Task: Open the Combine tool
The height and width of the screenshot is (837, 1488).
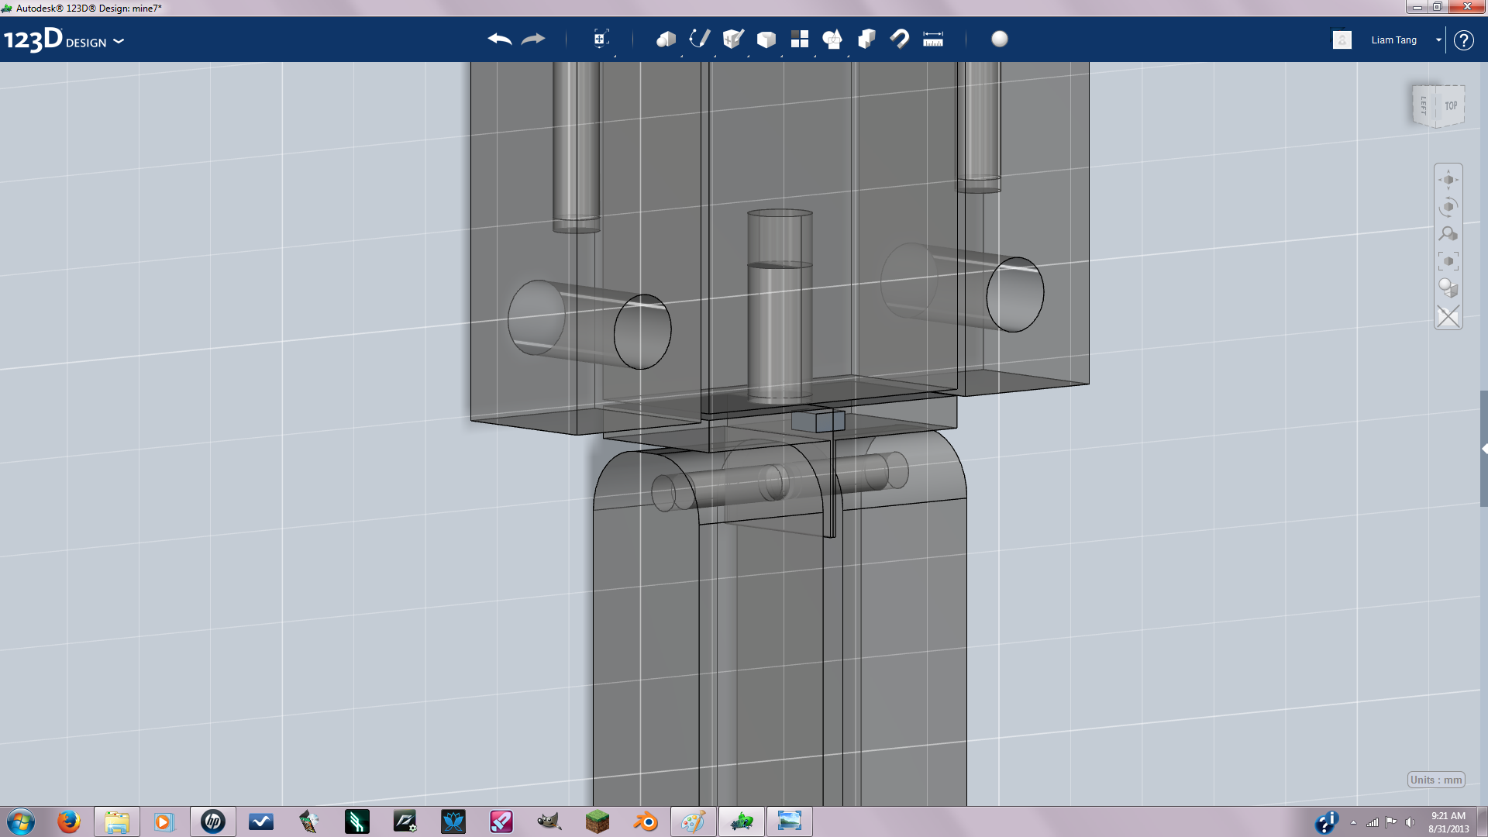Action: pyautogui.click(x=866, y=40)
